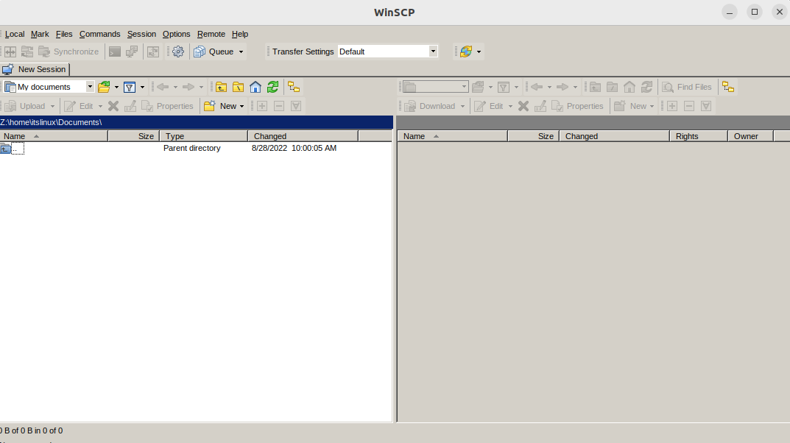Sort local panel by Size column
This screenshot has height=443, width=790.
(134, 136)
